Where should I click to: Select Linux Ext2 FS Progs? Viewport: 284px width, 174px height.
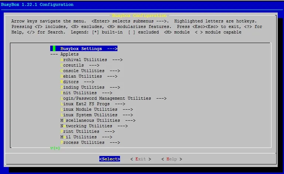pos(93,104)
